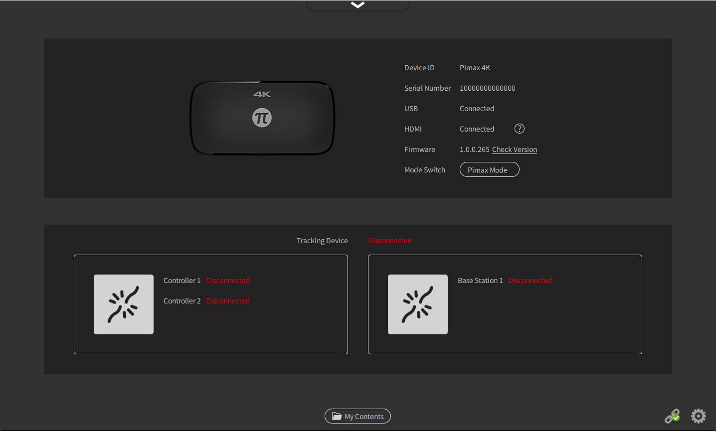Click the Firmware label
Viewport: 716px width, 432px height.
pos(420,149)
